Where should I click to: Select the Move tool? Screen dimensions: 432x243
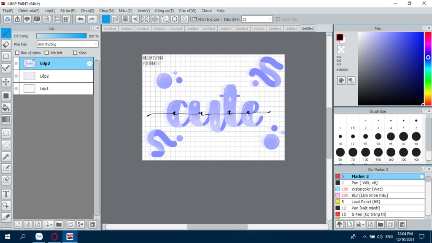click(6, 82)
